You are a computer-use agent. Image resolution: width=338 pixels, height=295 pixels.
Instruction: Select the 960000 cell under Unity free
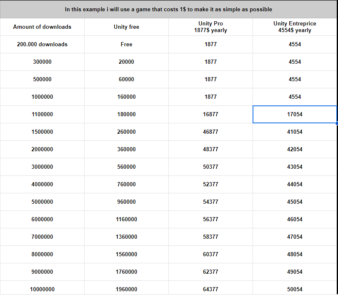tap(126, 202)
